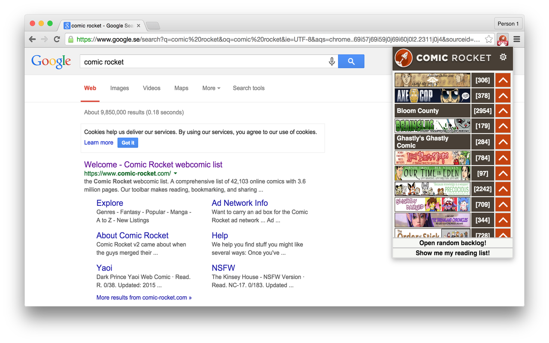Open the About Comic Rocket sitelink
The image size is (549, 343).
pos(133,235)
